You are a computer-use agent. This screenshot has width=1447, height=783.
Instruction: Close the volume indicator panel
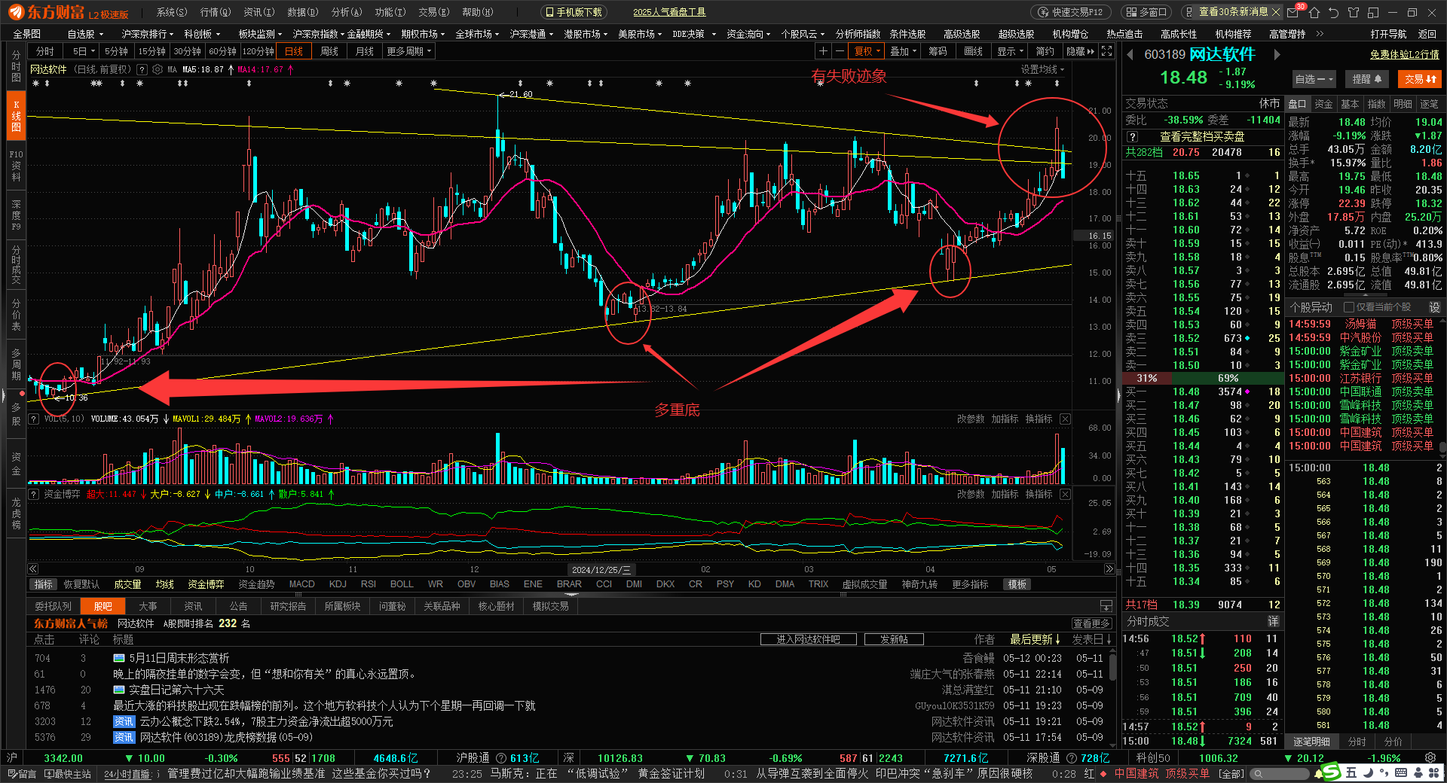(x=1065, y=419)
